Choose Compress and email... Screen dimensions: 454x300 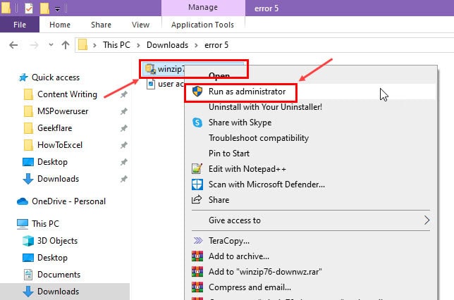(x=310, y=287)
